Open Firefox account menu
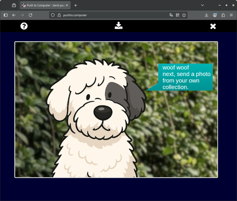This screenshot has width=237, height=201. (215, 15)
